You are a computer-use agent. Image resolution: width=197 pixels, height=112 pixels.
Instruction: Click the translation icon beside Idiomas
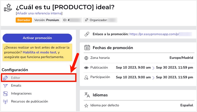pos(87,95)
